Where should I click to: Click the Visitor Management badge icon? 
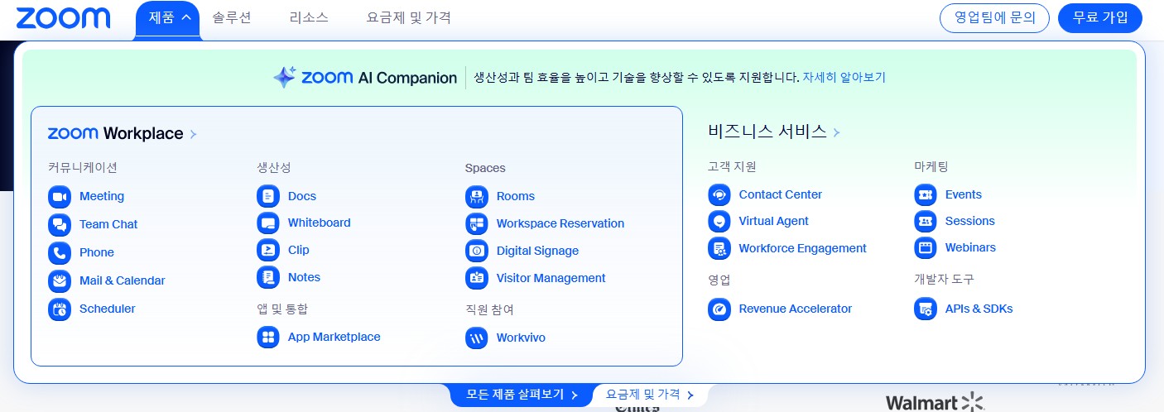[477, 279]
